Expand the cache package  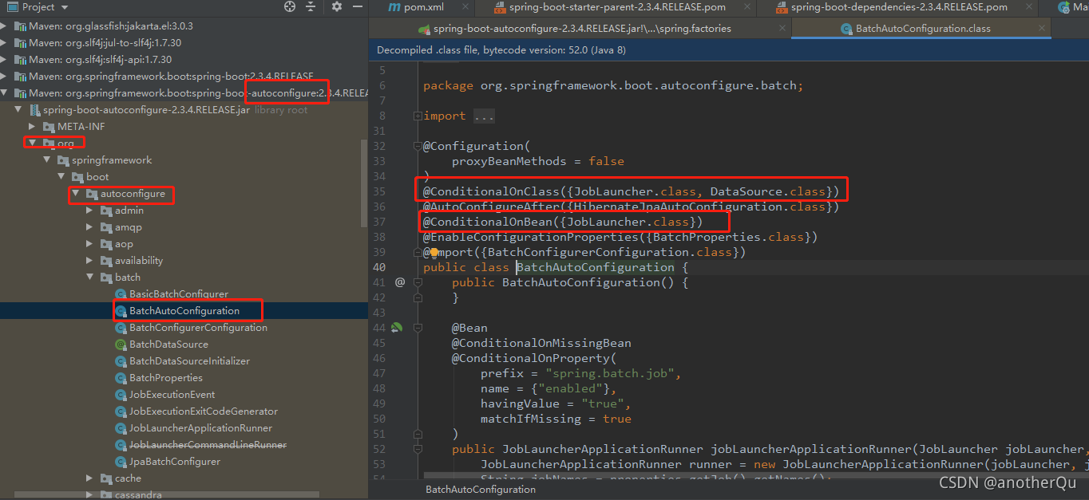pos(90,478)
